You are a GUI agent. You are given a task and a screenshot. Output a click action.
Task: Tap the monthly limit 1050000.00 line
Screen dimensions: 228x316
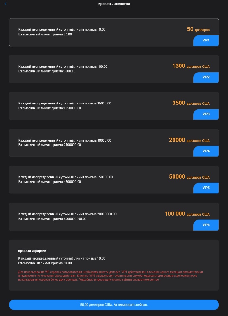50,108
